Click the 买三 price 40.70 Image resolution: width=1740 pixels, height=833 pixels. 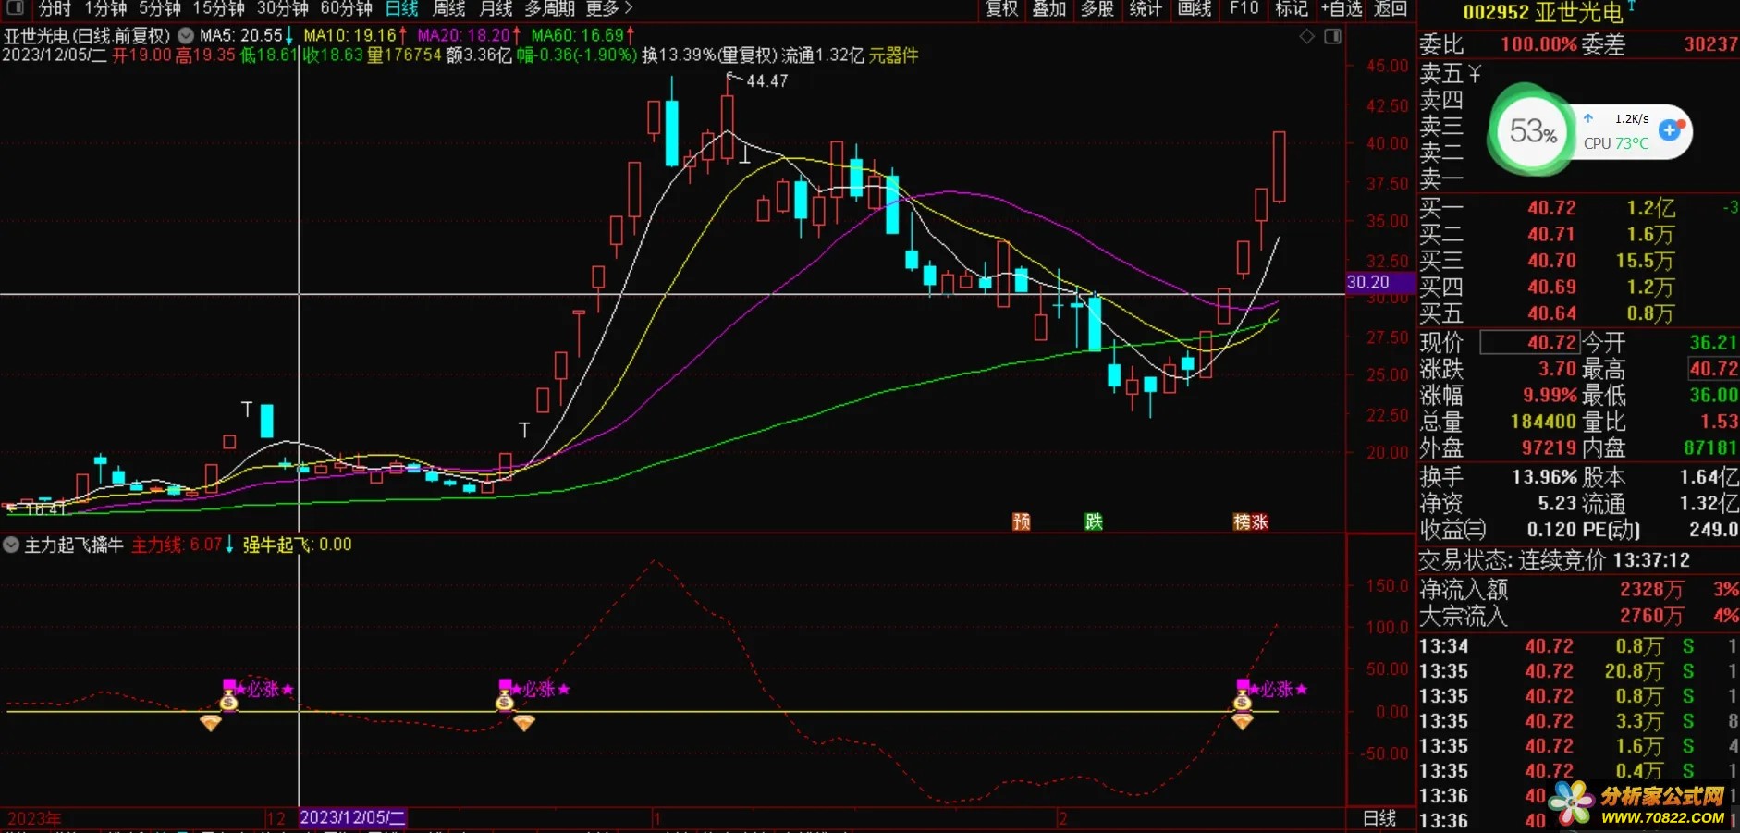click(1551, 261)
